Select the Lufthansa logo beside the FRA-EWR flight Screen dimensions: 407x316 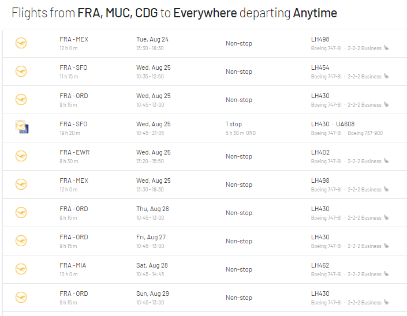[x=21, y=156]
